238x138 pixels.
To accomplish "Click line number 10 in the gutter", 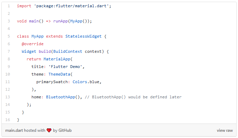I will pos(8,74).
